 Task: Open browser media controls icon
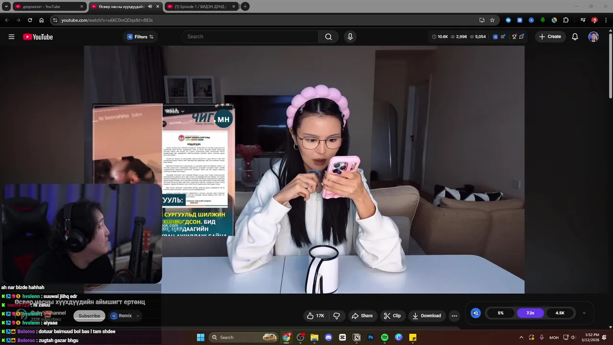(x=583, y=20)
